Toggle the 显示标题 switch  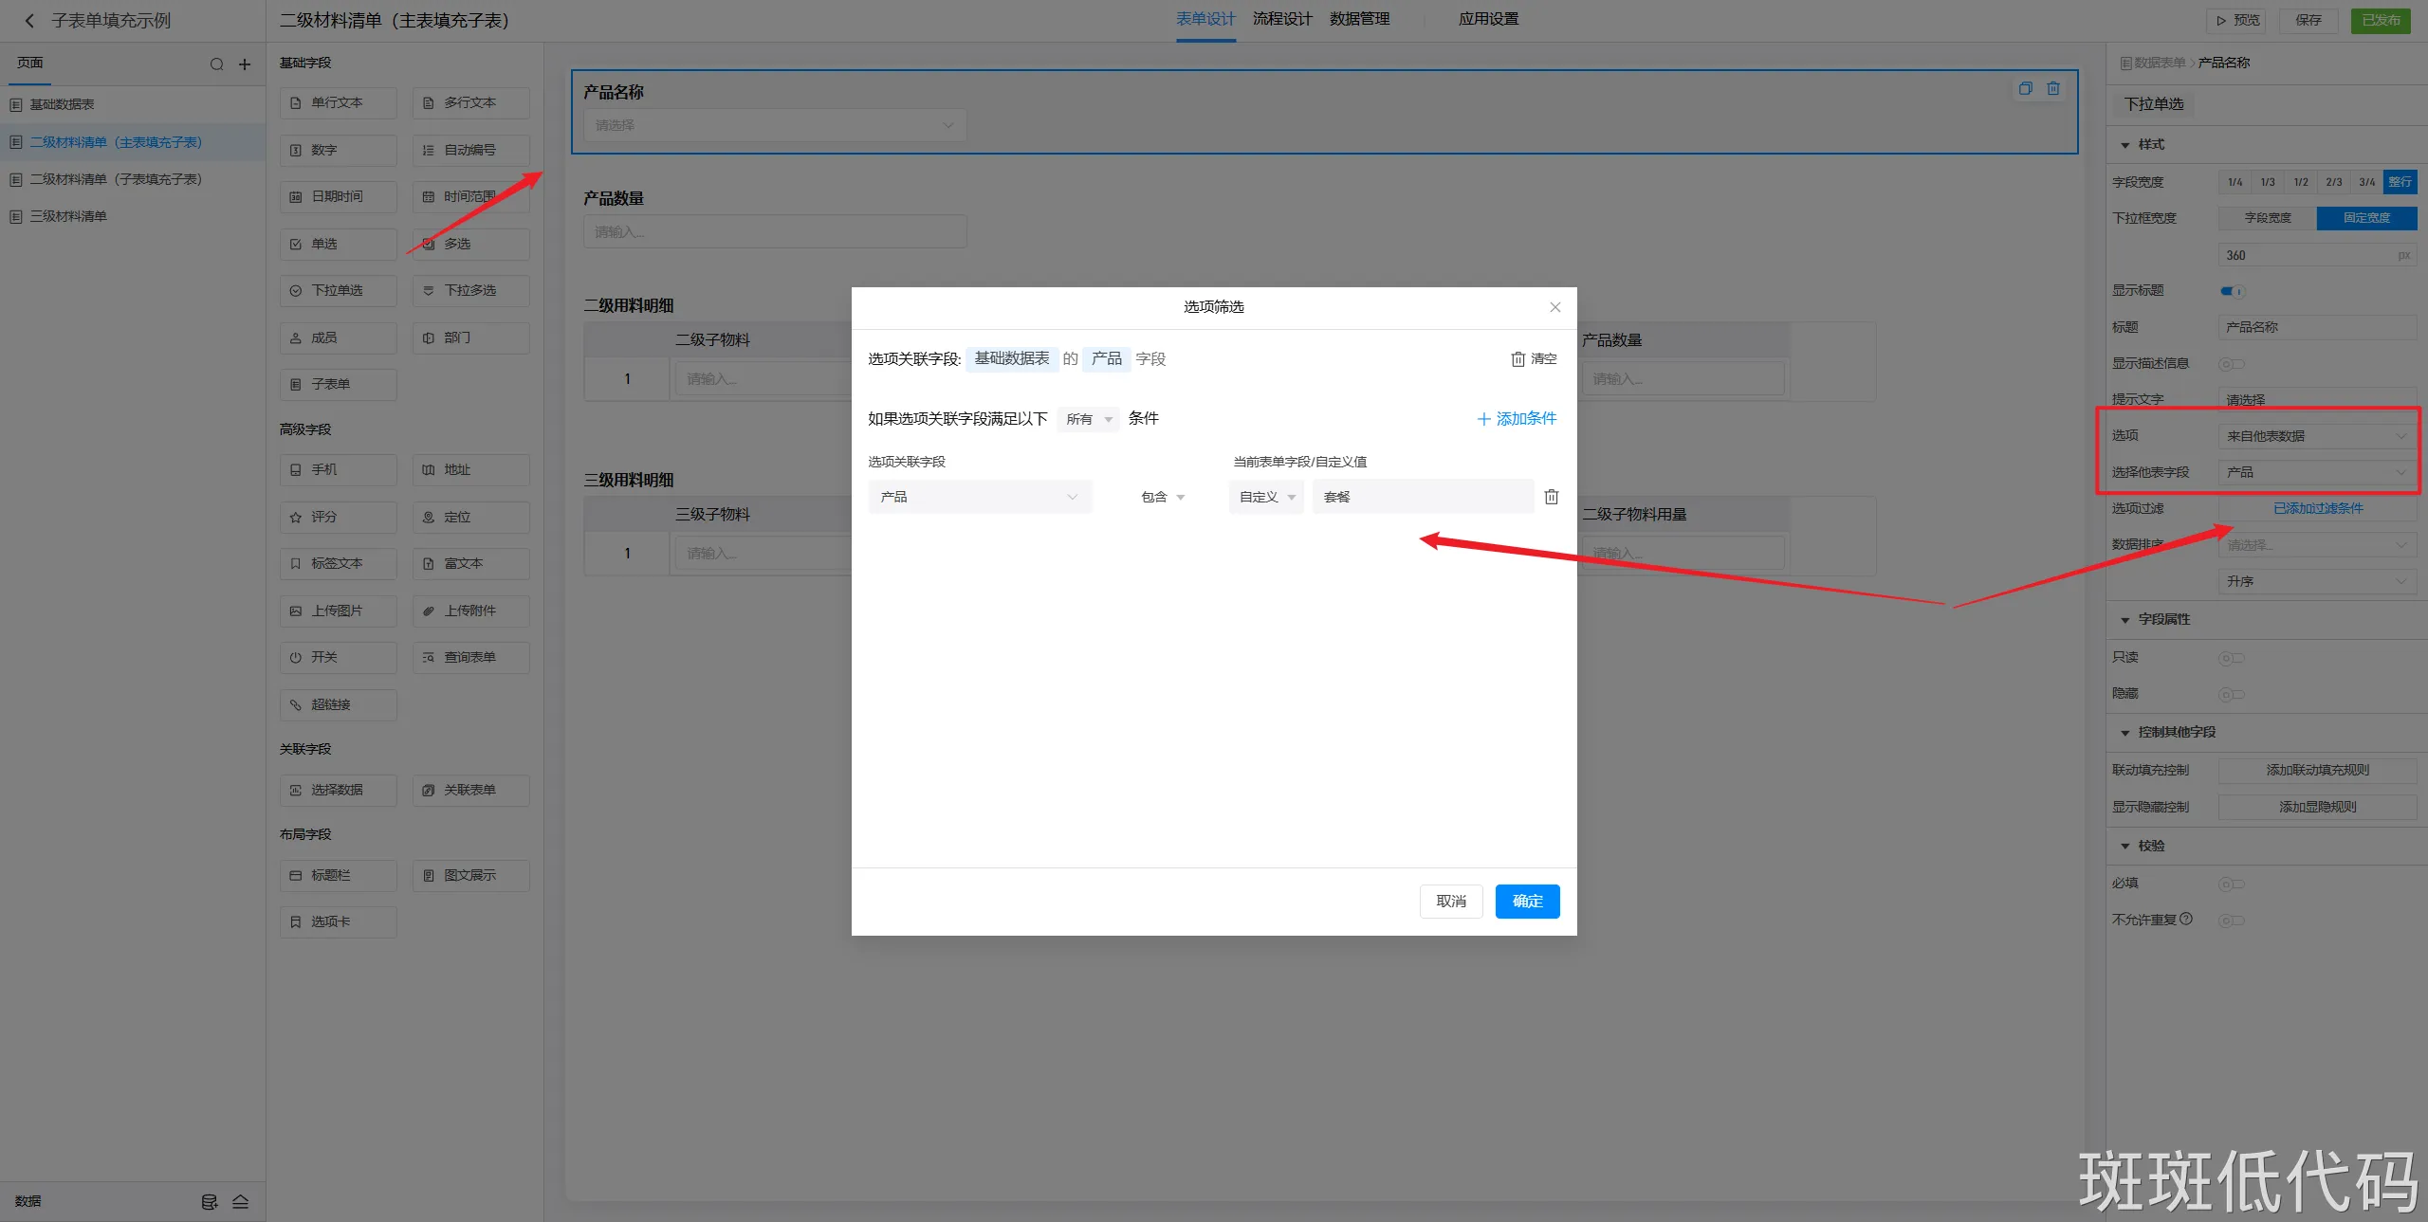(2232, 291)
